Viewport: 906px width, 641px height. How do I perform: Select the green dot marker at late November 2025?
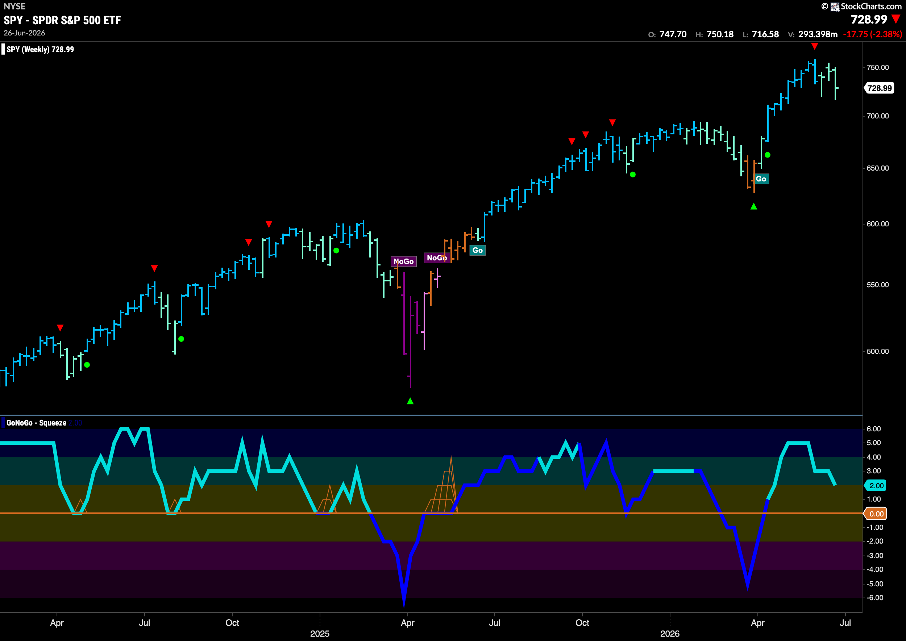tap(633, 175)
